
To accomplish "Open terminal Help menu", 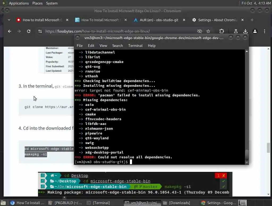I will 152,46.
